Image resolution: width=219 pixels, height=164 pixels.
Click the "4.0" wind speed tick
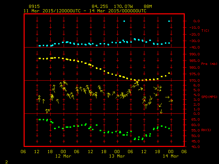pos(196,95)
